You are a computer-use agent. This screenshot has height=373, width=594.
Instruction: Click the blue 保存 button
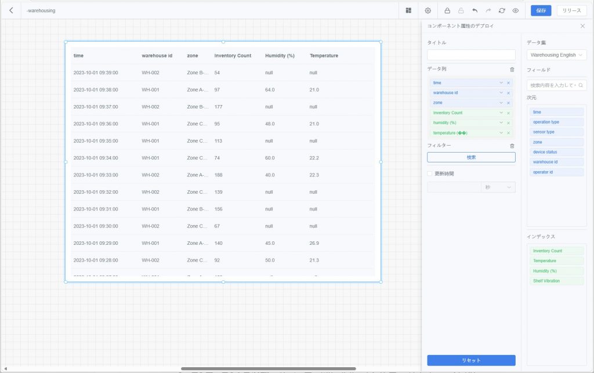(x=541, y=10)
